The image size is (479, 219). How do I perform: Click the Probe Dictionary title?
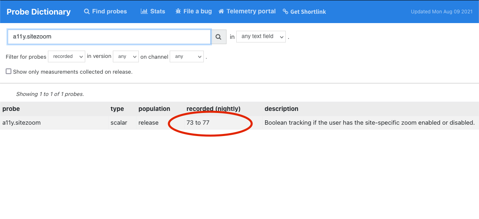pos(39,12)
